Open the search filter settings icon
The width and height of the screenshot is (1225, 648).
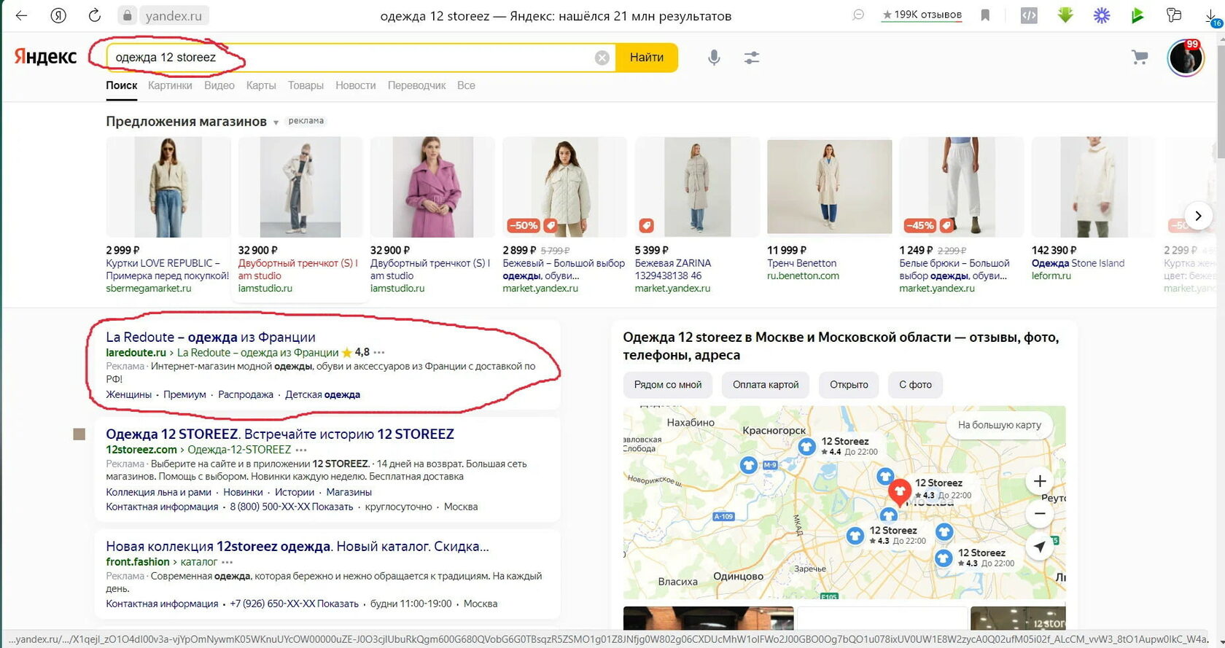(752, 58)
